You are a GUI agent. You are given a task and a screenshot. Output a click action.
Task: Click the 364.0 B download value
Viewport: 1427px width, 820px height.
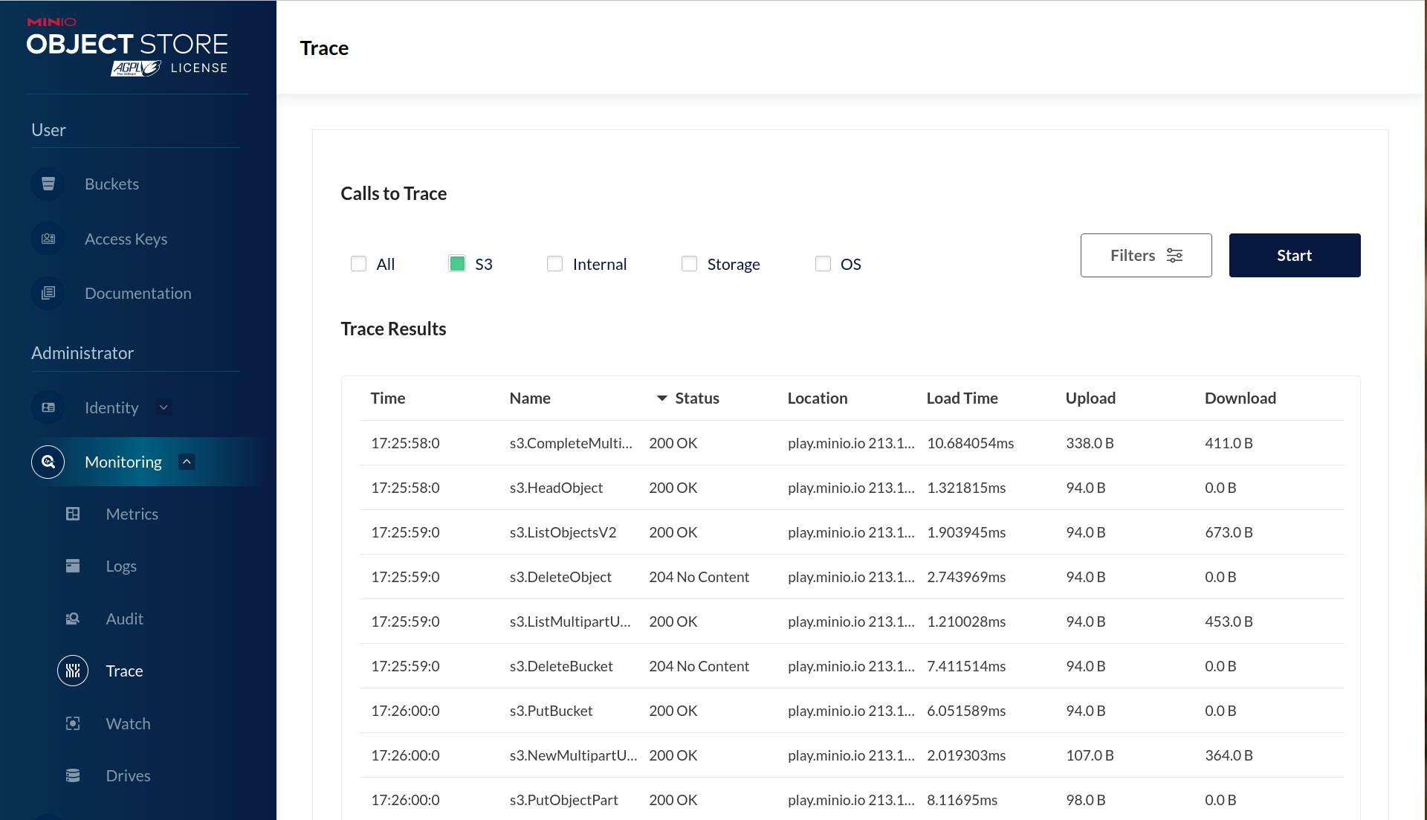[x=1229, y=755]
